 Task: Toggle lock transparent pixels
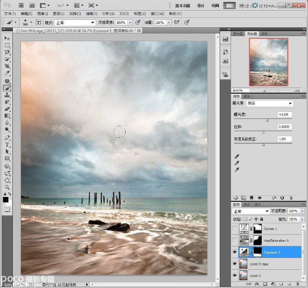click(x=245, y=219)
